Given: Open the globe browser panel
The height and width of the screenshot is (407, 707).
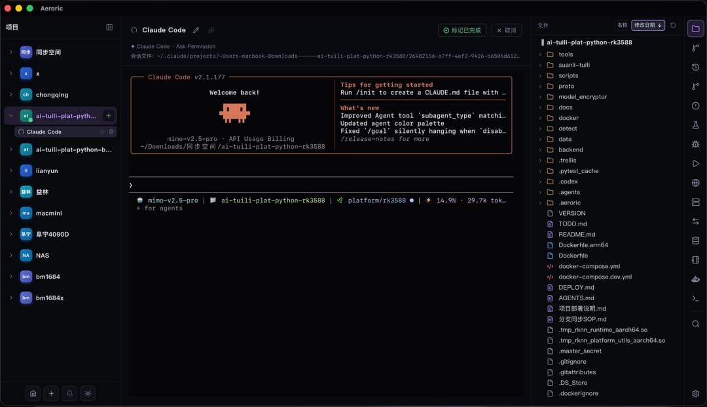Looking at the screenshot, I should pyautogui.click(x=695, y=183).
